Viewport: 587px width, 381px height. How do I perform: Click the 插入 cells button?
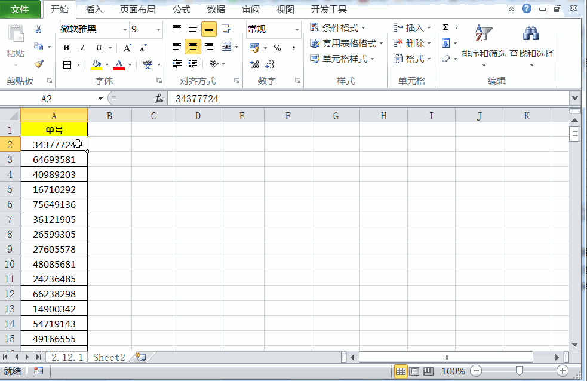412,27
